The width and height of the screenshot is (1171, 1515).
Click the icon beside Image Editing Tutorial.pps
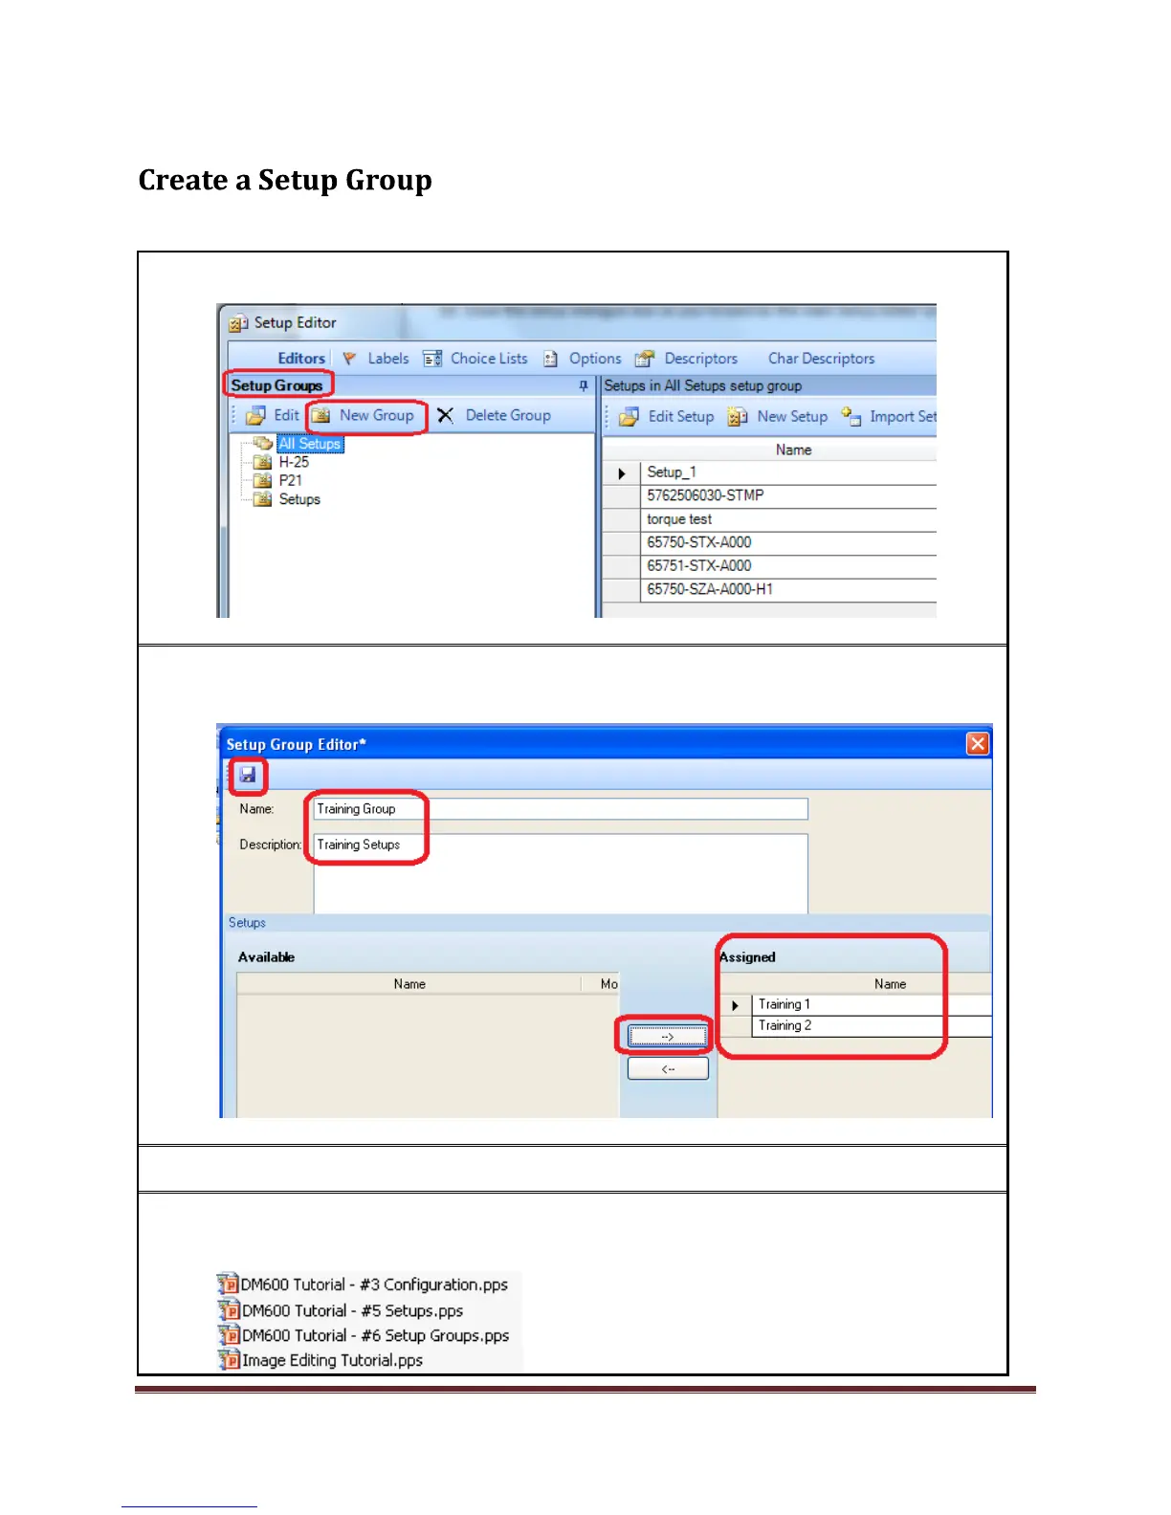pyautogui.click(x=228, y=1359)
